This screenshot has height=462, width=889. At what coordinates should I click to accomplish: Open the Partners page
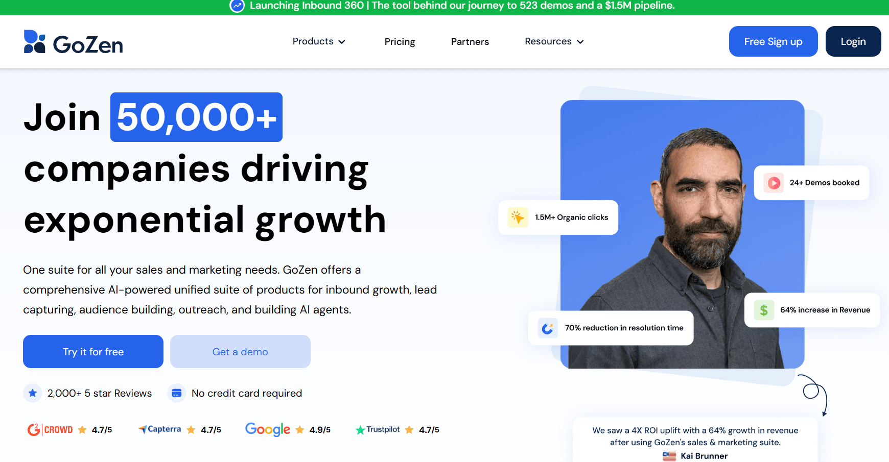click(x=470, y=42)
